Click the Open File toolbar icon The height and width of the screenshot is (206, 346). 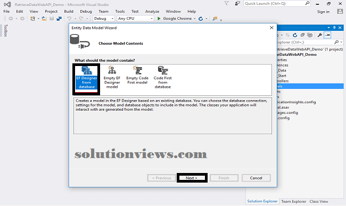44,19
